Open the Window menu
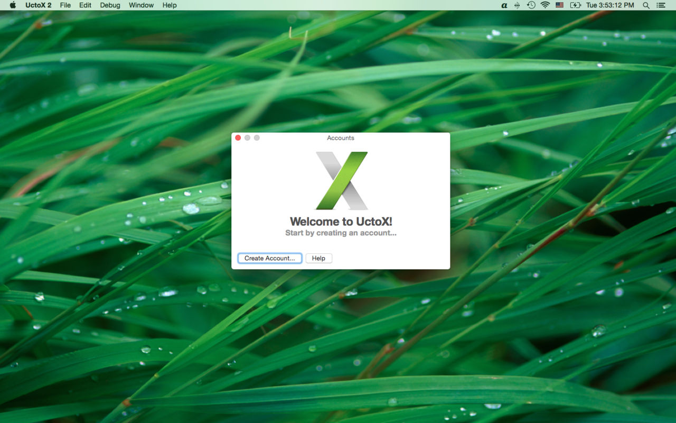 pyautogui.click(x=141, y=5)
